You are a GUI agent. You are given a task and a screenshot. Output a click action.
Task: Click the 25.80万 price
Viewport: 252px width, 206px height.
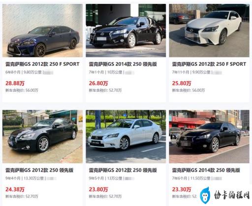tap(182, 83)
